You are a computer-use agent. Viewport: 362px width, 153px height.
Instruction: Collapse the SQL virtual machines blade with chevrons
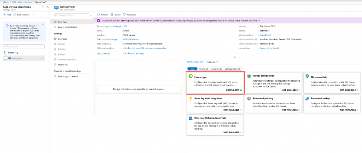[x=43, y=7]
